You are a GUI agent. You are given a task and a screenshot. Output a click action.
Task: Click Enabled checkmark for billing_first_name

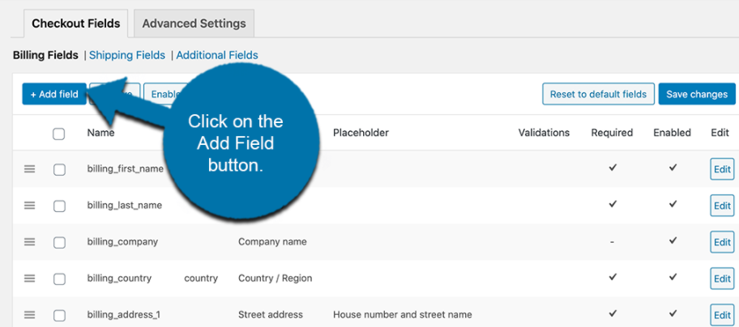tap(673, 168)
